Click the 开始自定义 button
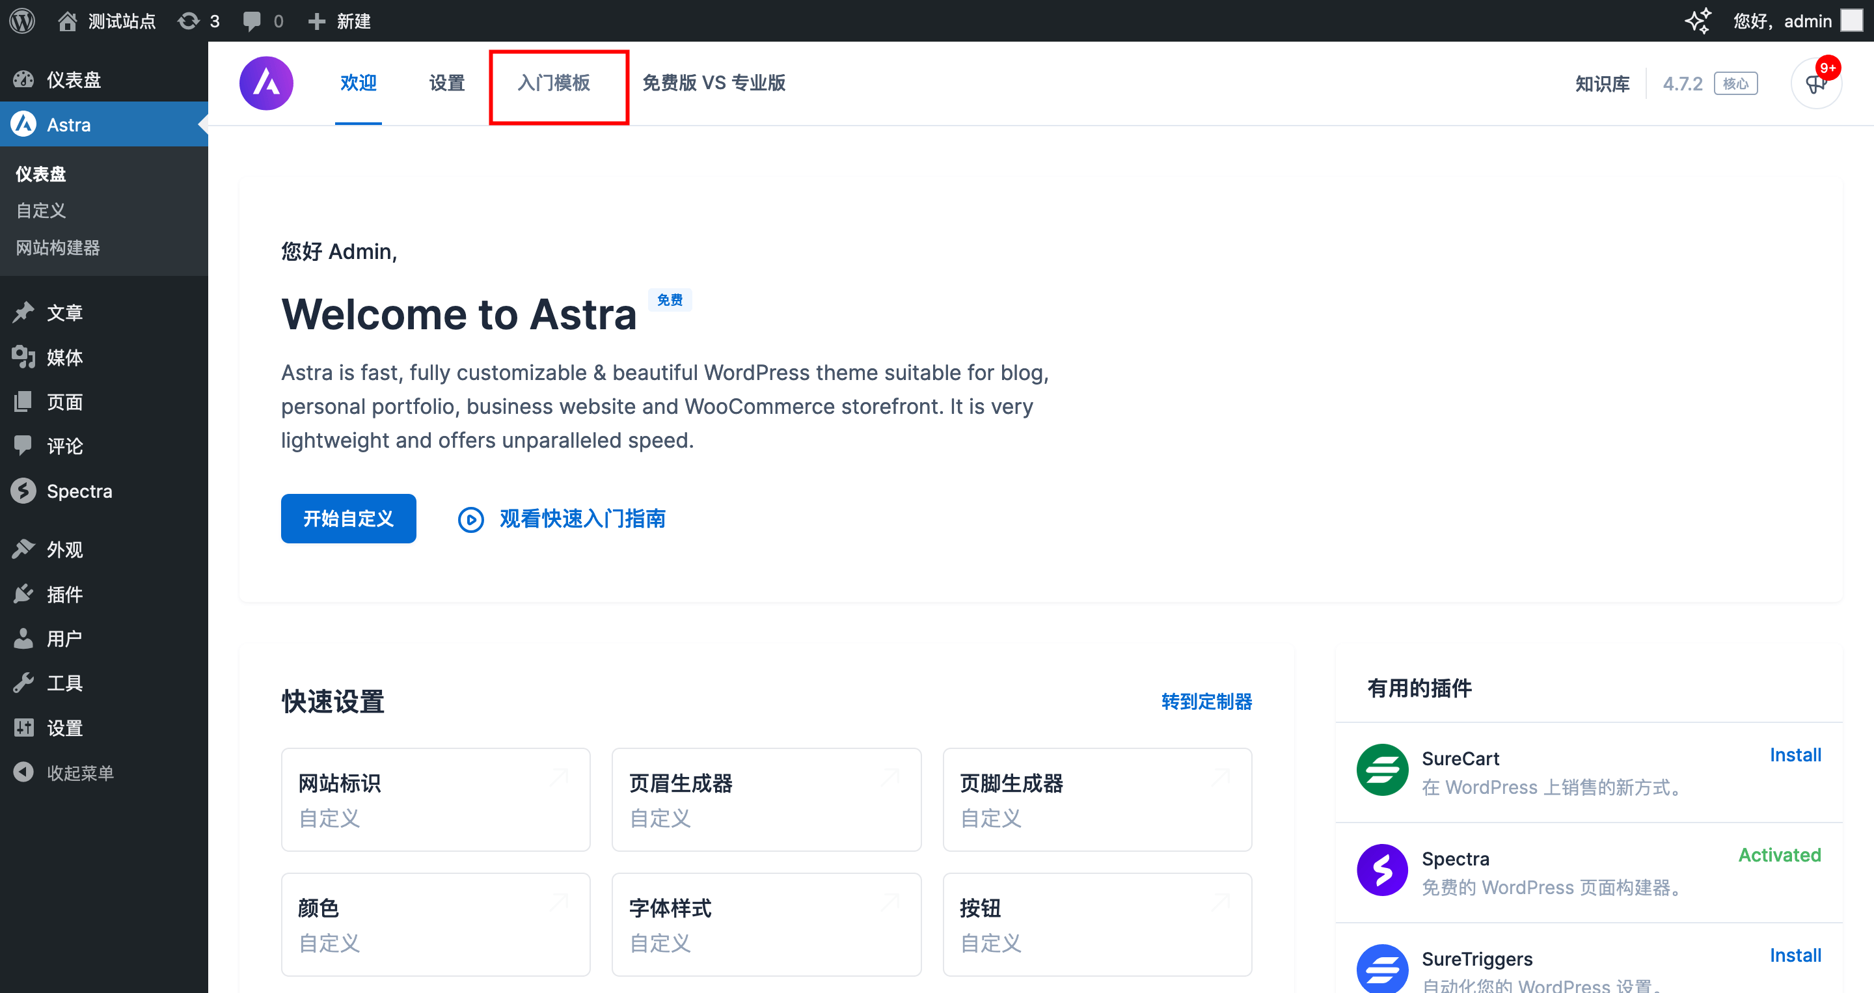The image size is (1874, 993). 347,519
